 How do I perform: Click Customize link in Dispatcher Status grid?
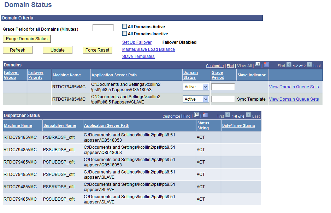pos(171,116)
